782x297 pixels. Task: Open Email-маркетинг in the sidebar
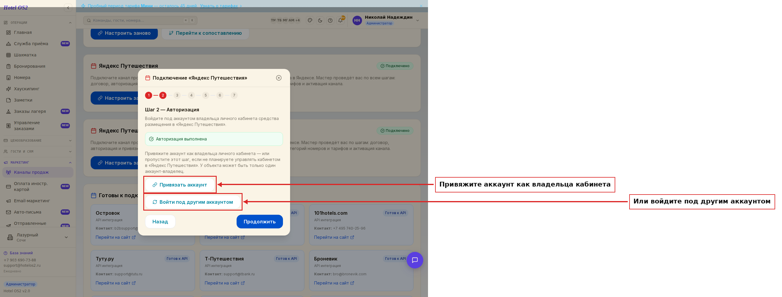[x=38, y=201]
